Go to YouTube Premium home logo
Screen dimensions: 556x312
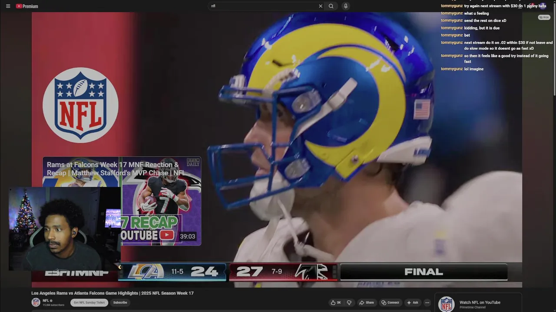[27, 6]
